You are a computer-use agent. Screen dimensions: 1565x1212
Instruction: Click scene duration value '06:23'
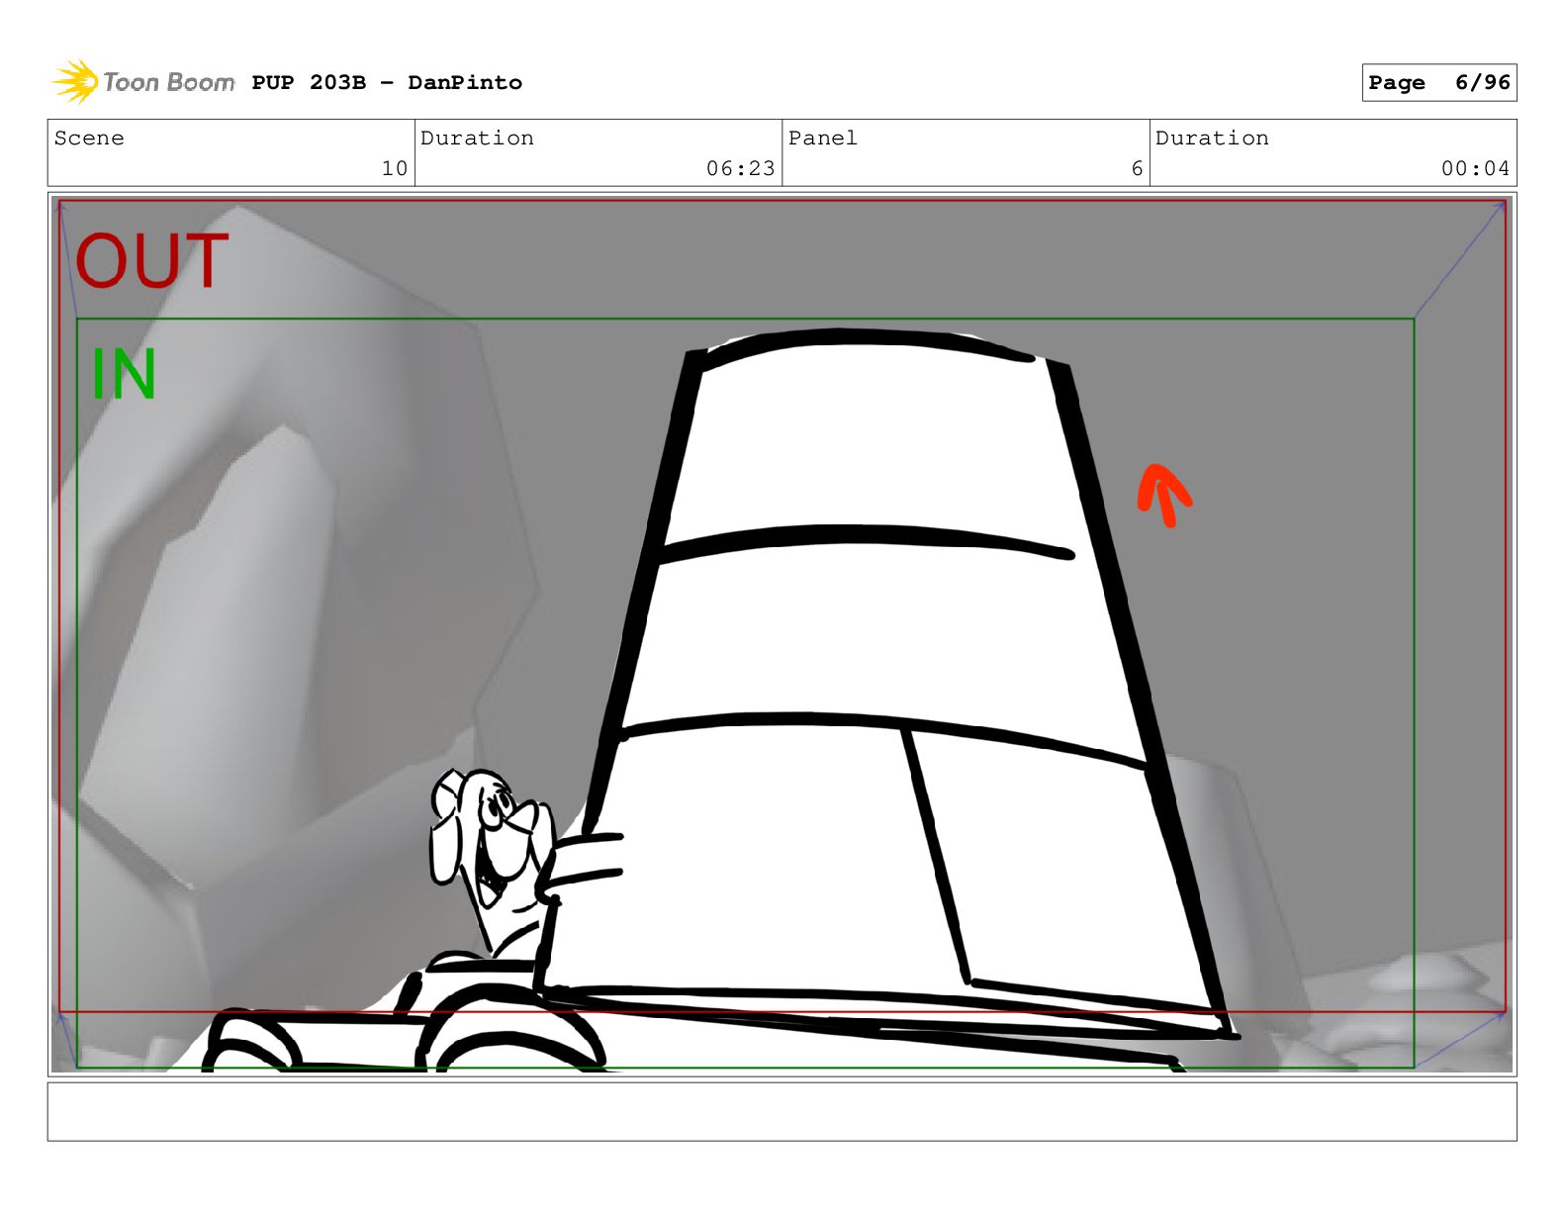[740, 169]
